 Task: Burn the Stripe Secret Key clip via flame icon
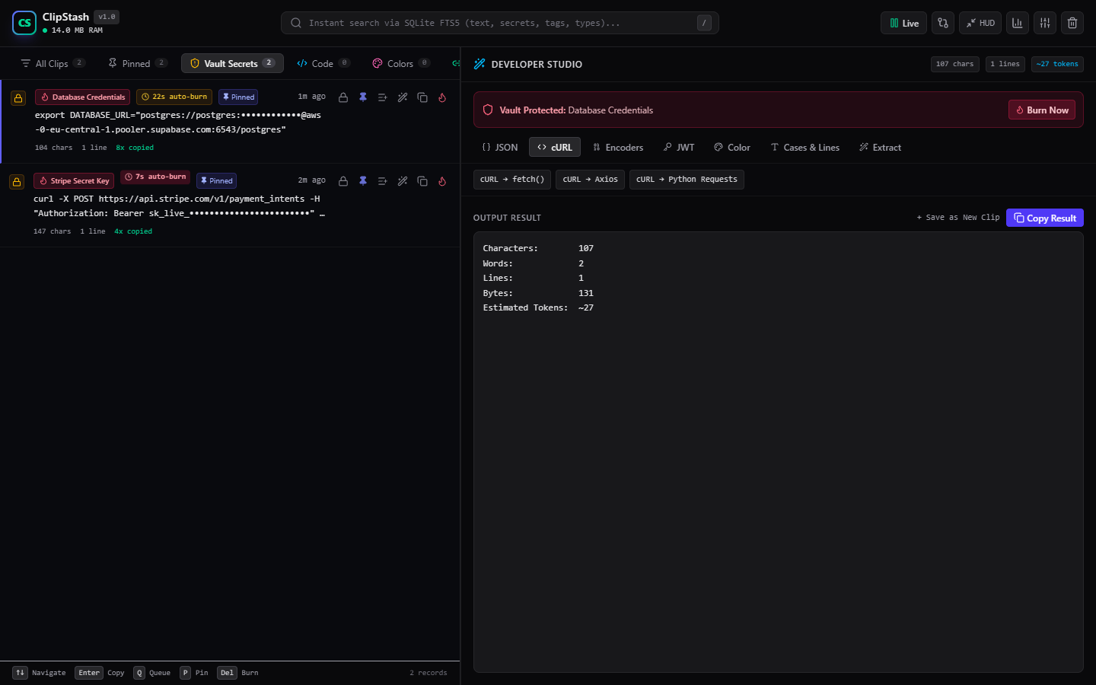[442, 181]
